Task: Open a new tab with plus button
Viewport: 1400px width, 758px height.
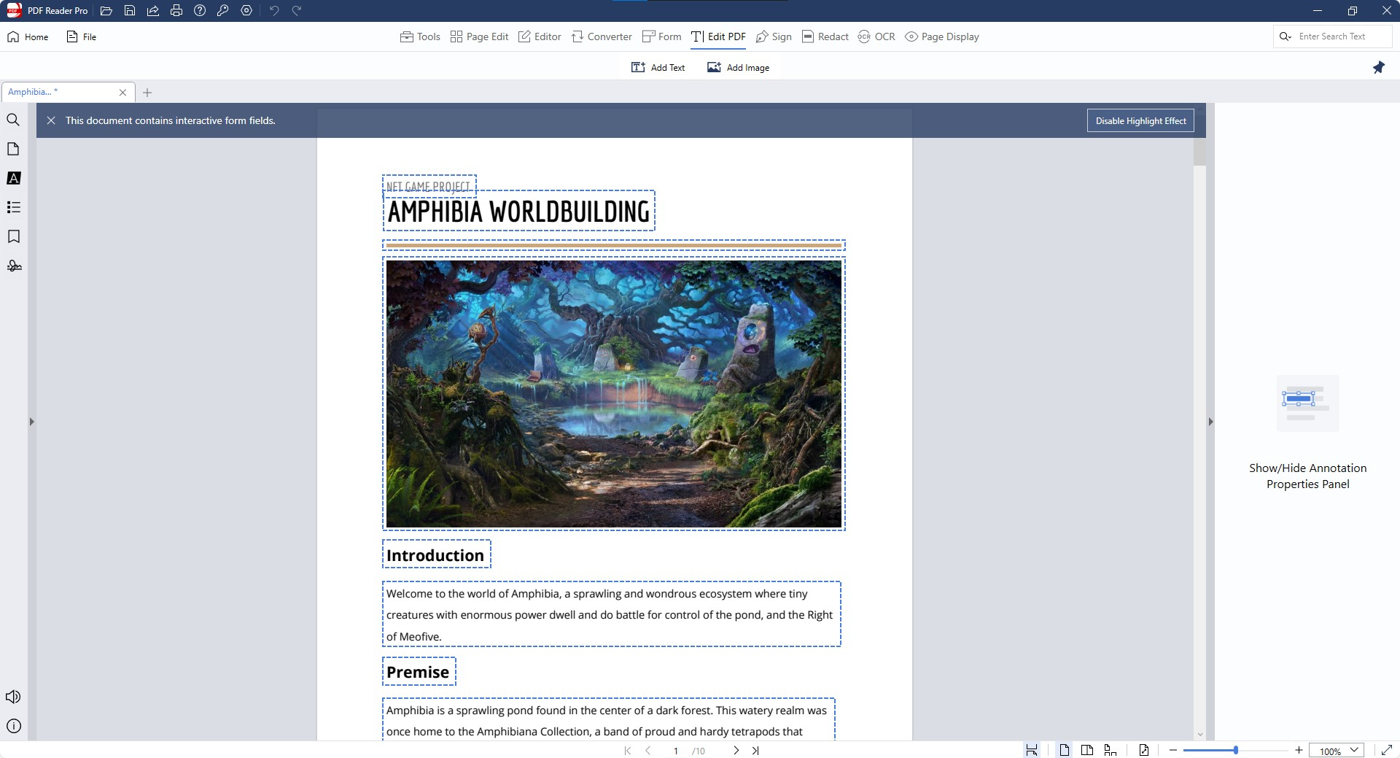Action: pyautogui.click(x=147, y=92)
